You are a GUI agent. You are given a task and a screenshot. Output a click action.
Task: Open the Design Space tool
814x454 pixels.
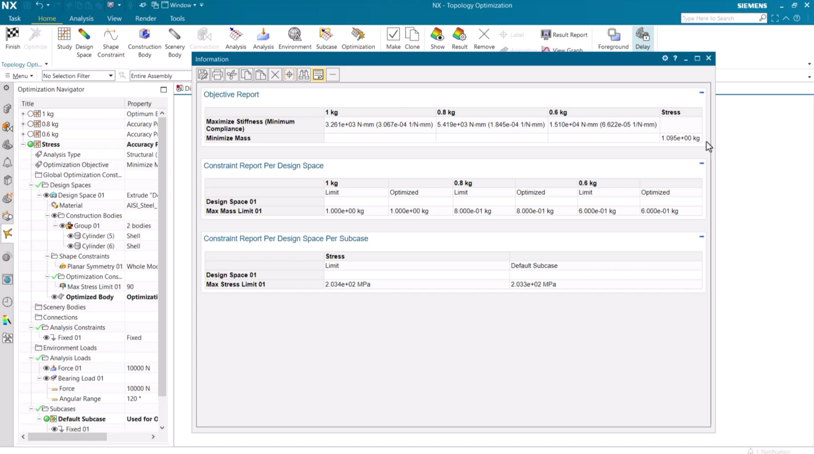point(84,35)
